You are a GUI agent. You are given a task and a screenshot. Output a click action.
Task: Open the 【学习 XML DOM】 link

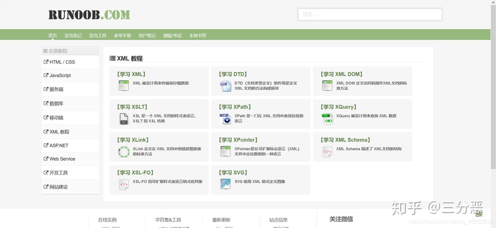click(x=341, y=74)
